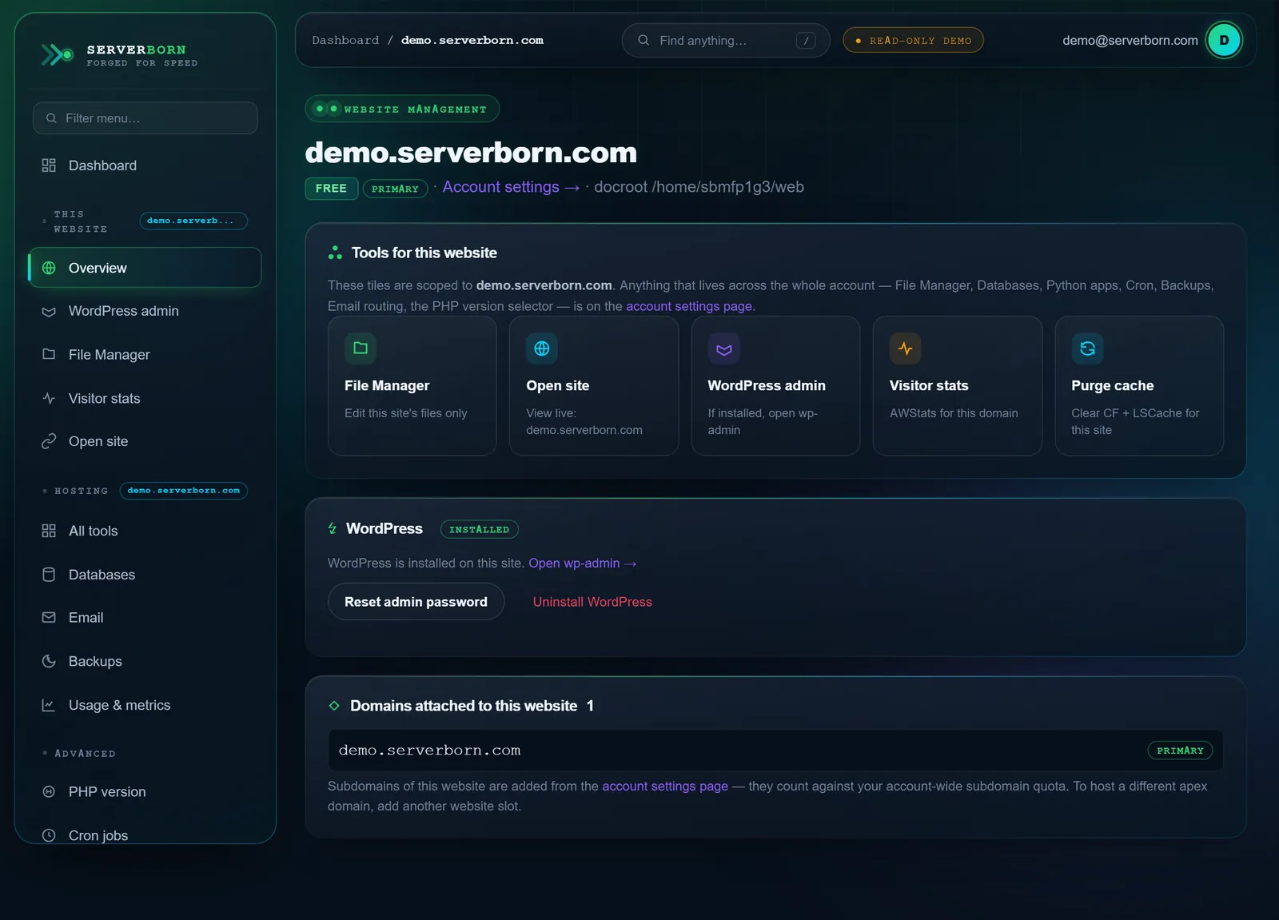Click the Open site link icon in sidebar
1279x920 pixels.
49,441
